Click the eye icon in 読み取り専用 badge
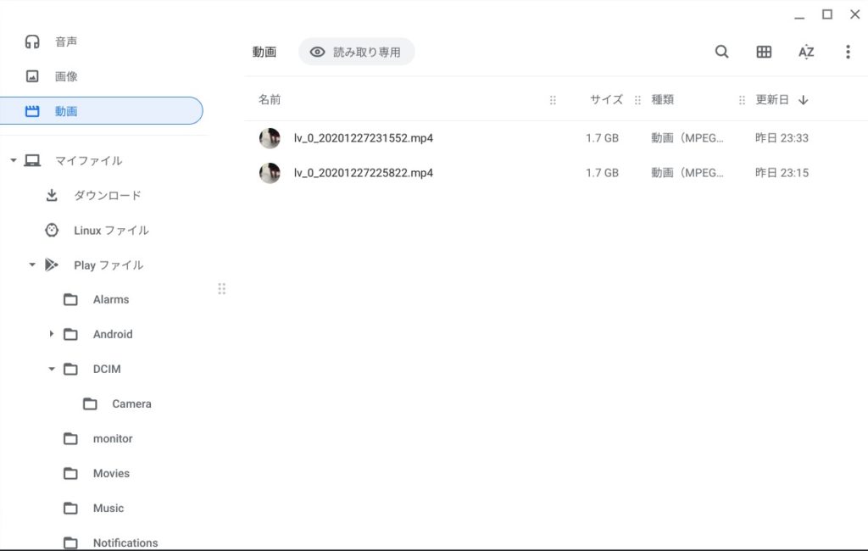 click(x=317, y=52)
